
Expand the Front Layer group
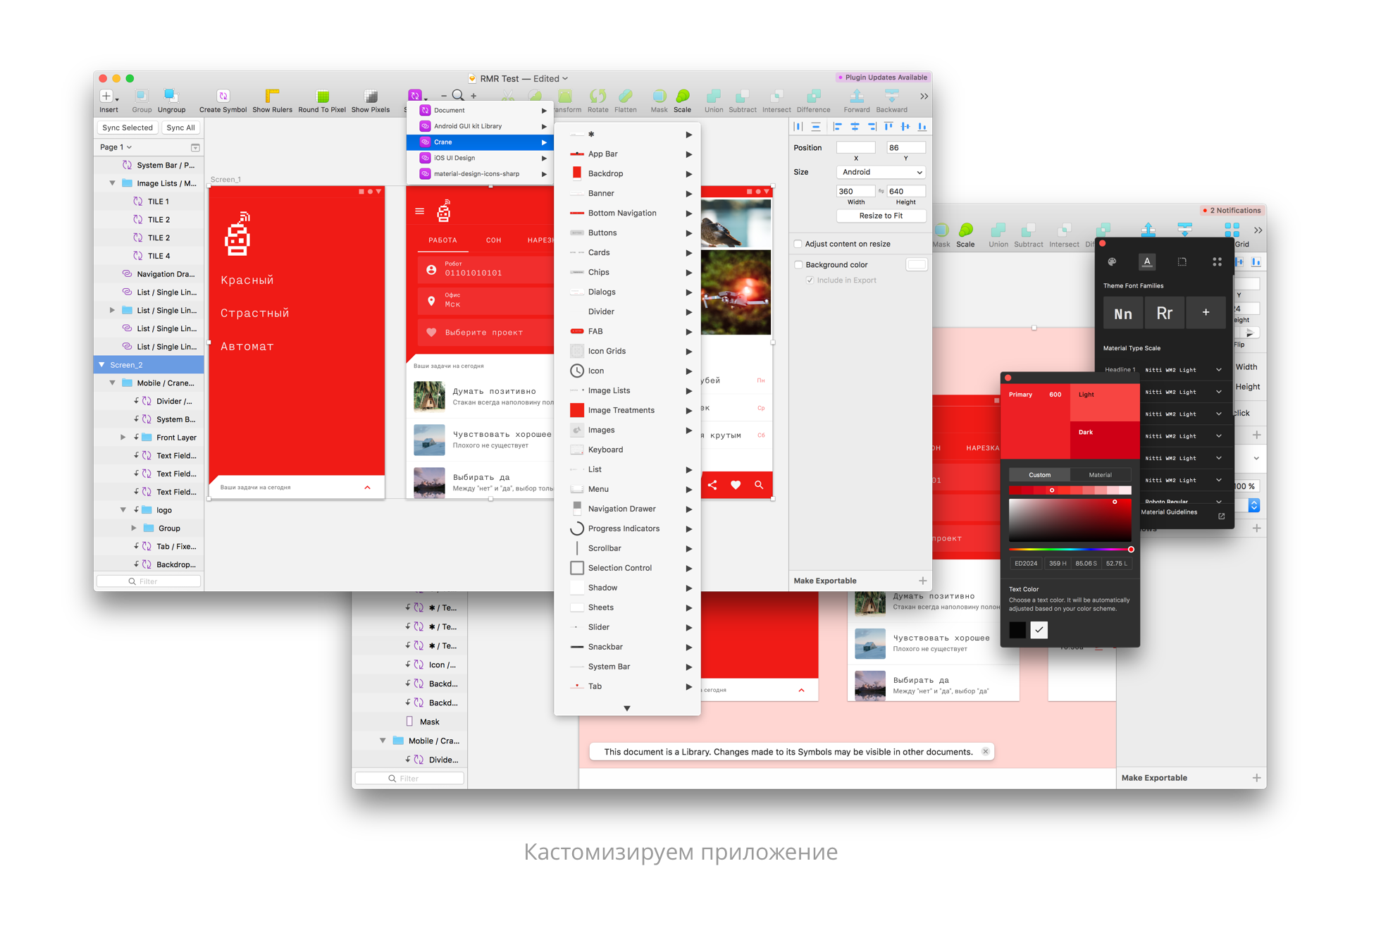[x=123, y=438]
